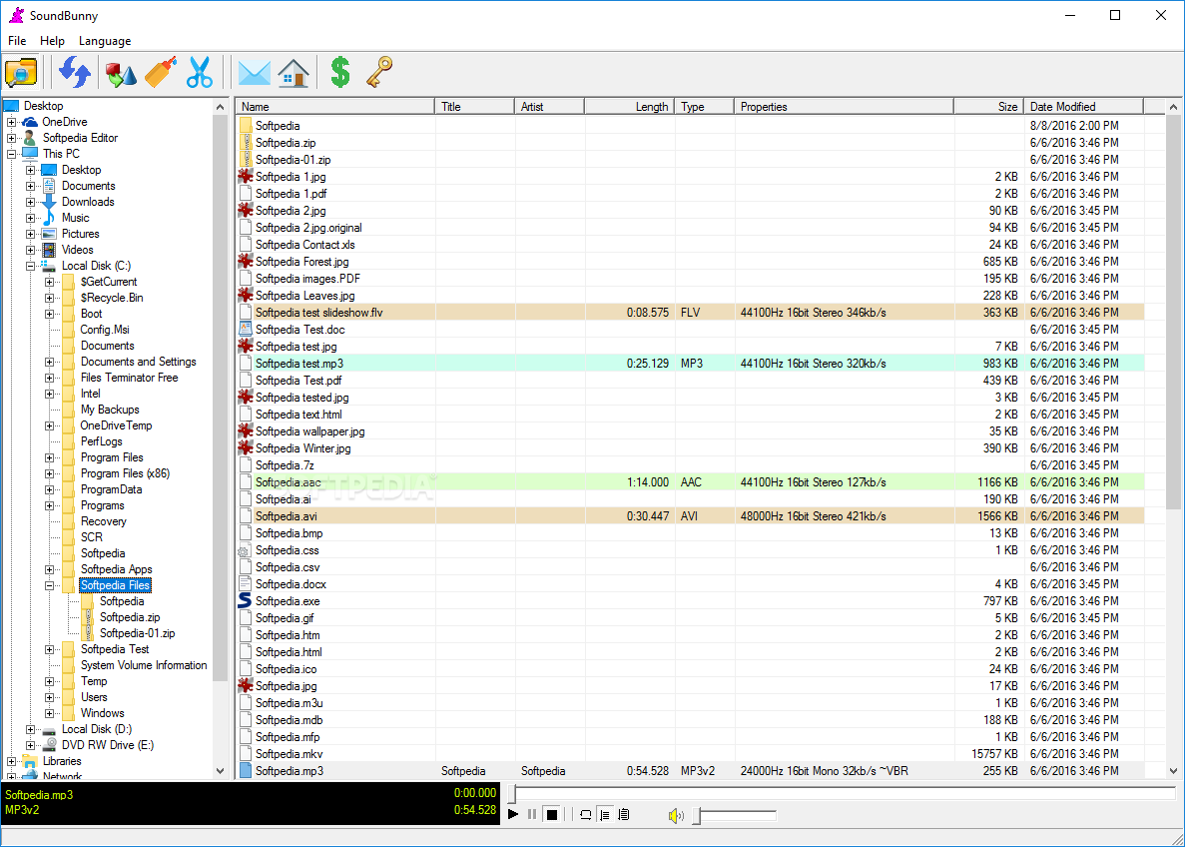Click the folder browse toolbar icon
The width and height of the screenshot is (1185, 847).
pyautogui.click(x=20, y=73)
